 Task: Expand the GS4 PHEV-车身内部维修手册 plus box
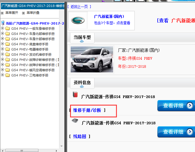click(2, 33)
